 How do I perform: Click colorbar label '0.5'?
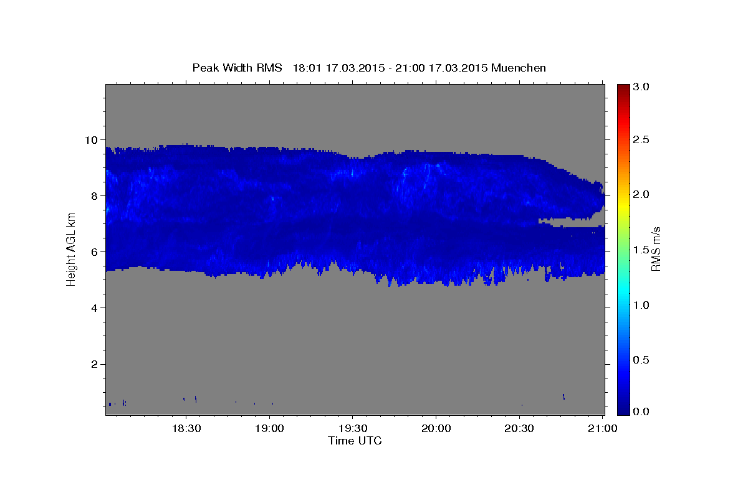point(642,360)
